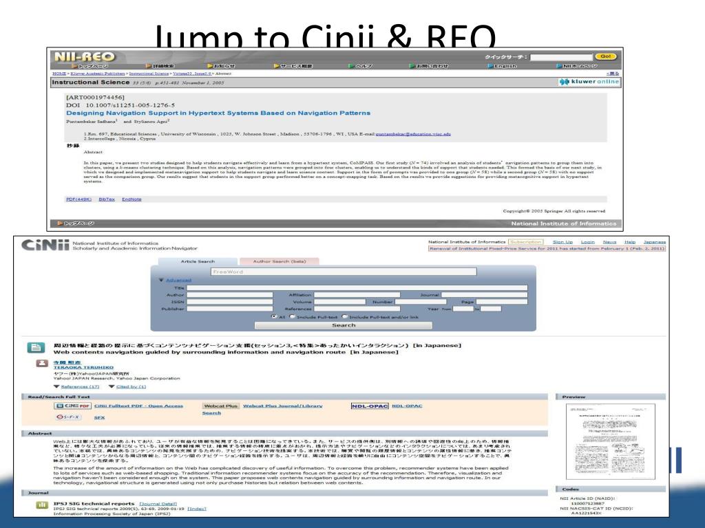Click the Sign Up link
Viewport: 705px width, 528px height.
pos(562,242)
